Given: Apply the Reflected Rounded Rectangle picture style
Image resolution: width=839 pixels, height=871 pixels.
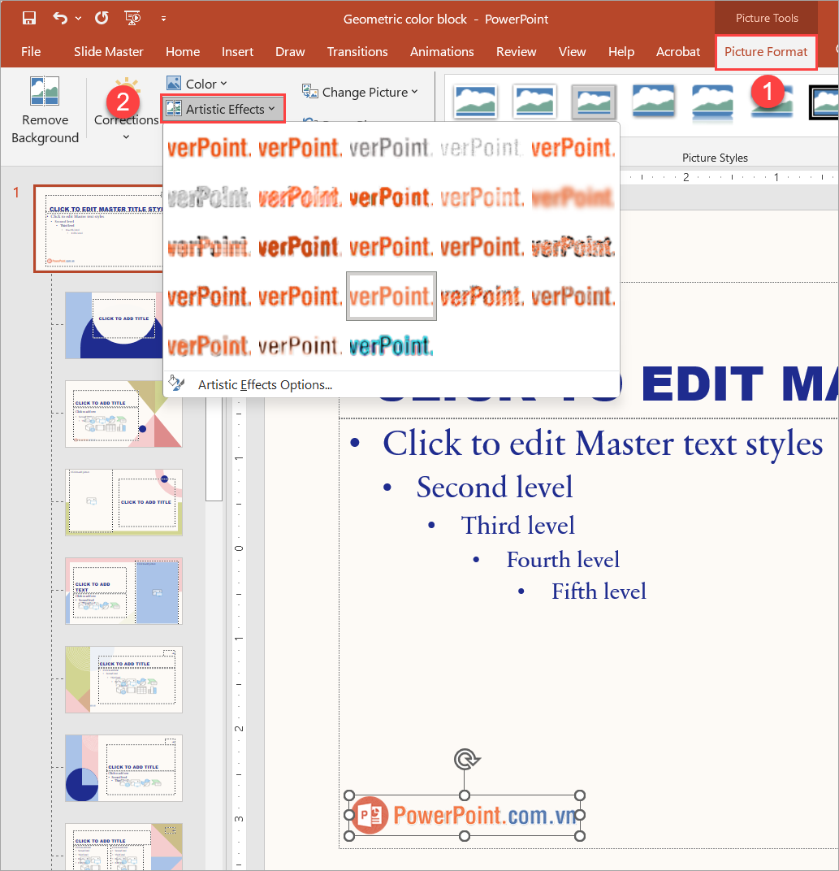Looking at the screenshot, I should coord(713,102).
